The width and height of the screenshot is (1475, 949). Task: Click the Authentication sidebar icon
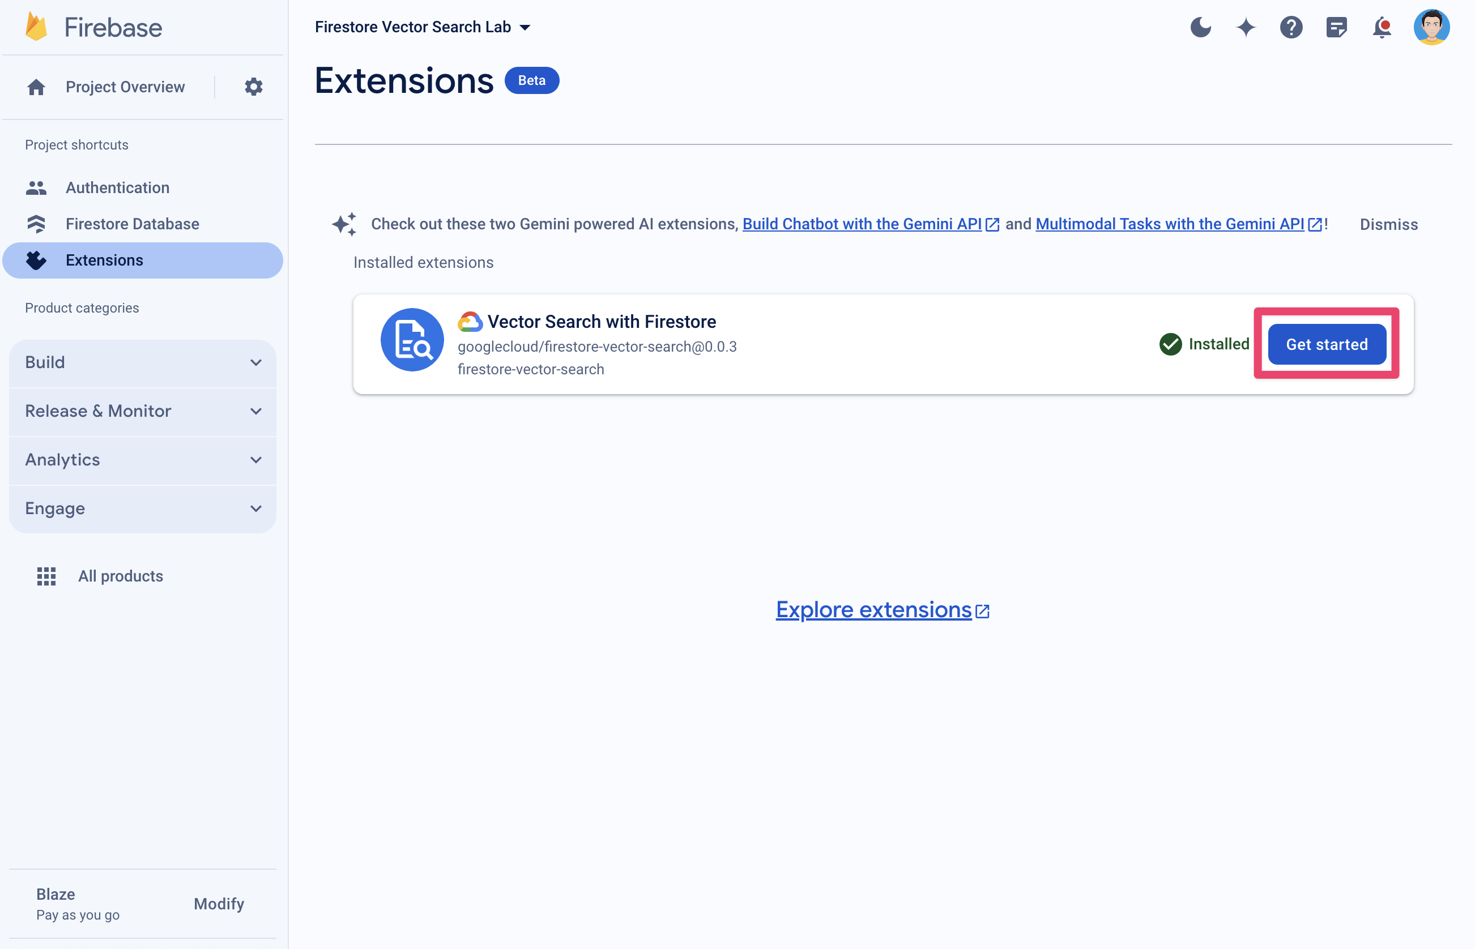[37, 187]
